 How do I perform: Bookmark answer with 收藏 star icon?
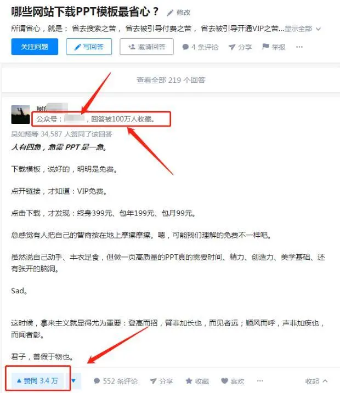tap(197, 381)
